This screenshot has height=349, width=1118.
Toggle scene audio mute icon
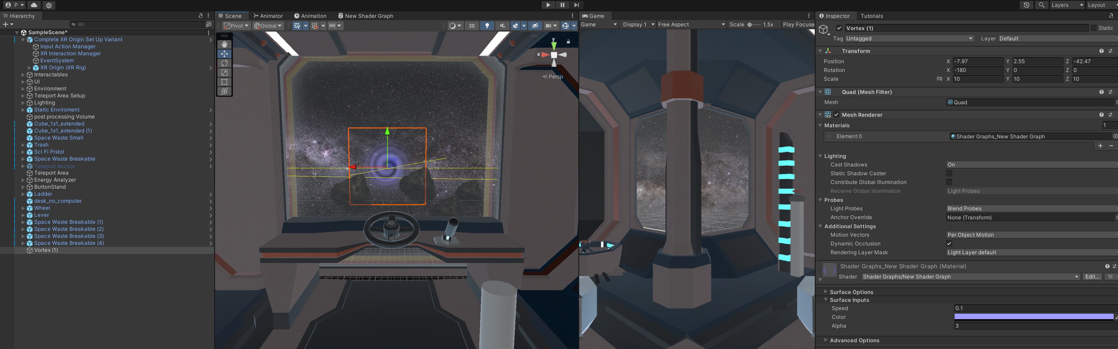pyautogui.click(x=502, y=25)
